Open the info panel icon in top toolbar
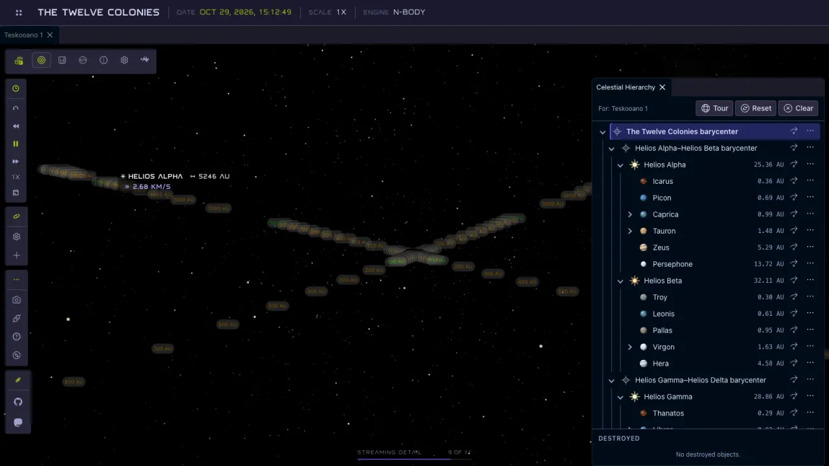The image size is (829, 466). (x=104, y=60)
